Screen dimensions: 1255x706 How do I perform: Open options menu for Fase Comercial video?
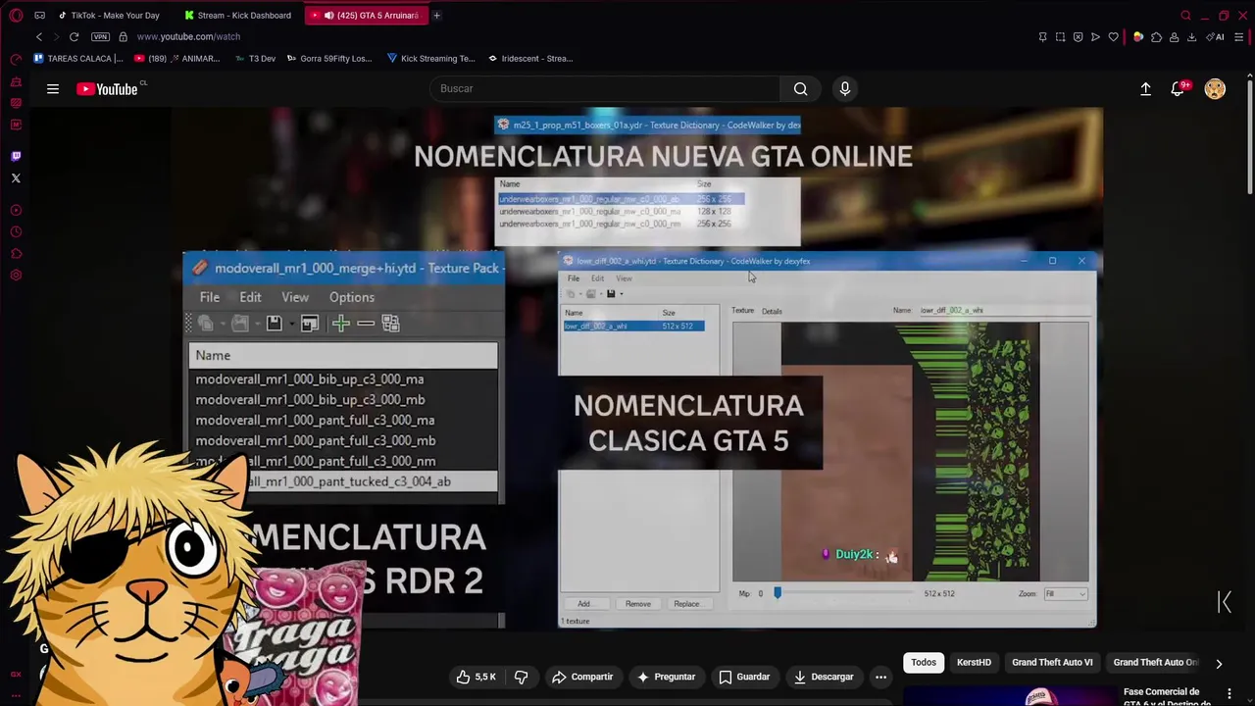[x=1229, y=694]
